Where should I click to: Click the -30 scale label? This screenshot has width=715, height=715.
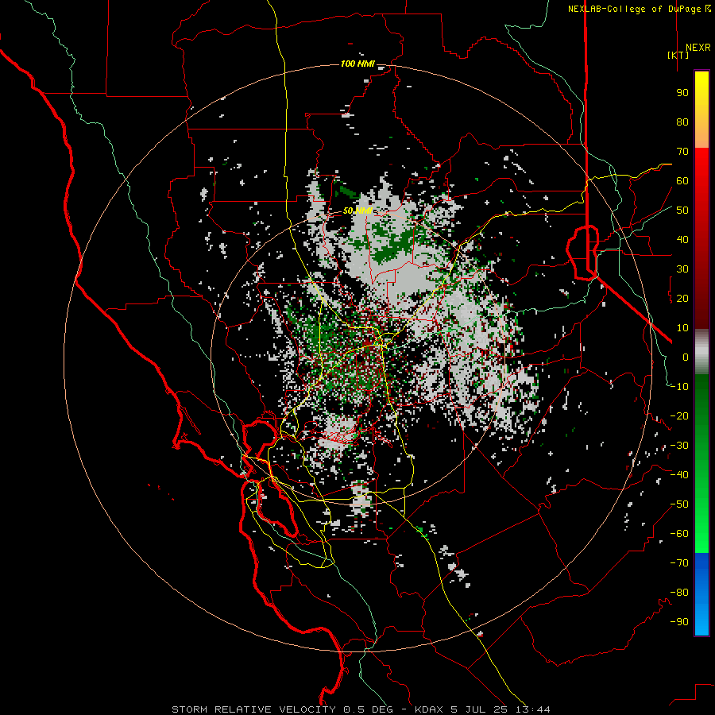[x=679, y=446]
